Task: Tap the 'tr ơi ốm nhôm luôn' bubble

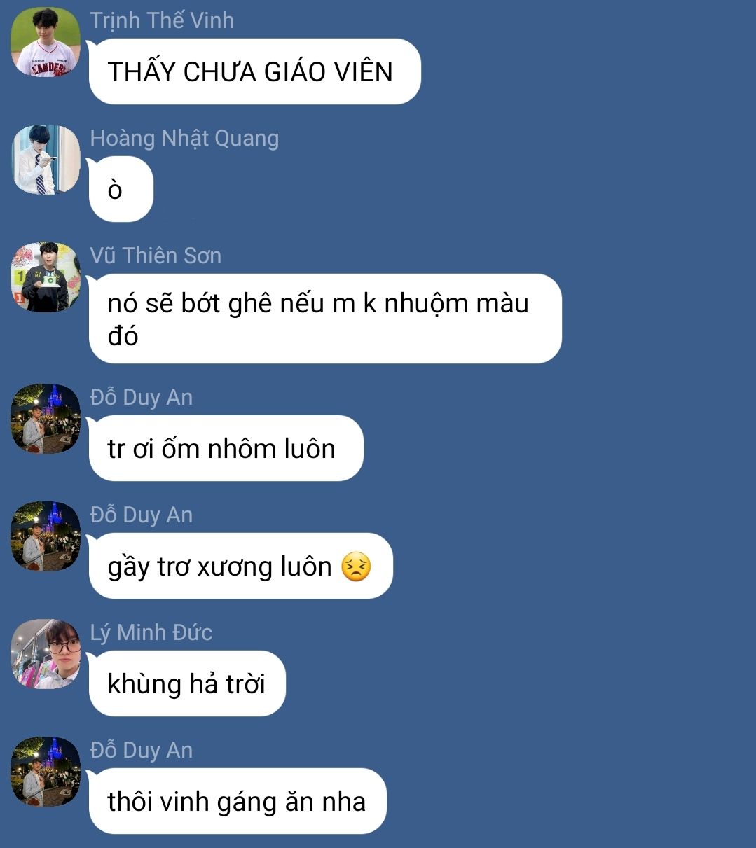Action: click(x=226, y=448)
